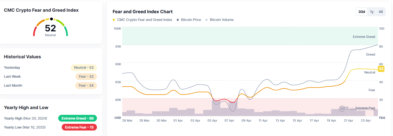Click the Last Week row label
This screenshot has height=136, width=393.
point(12,76)
